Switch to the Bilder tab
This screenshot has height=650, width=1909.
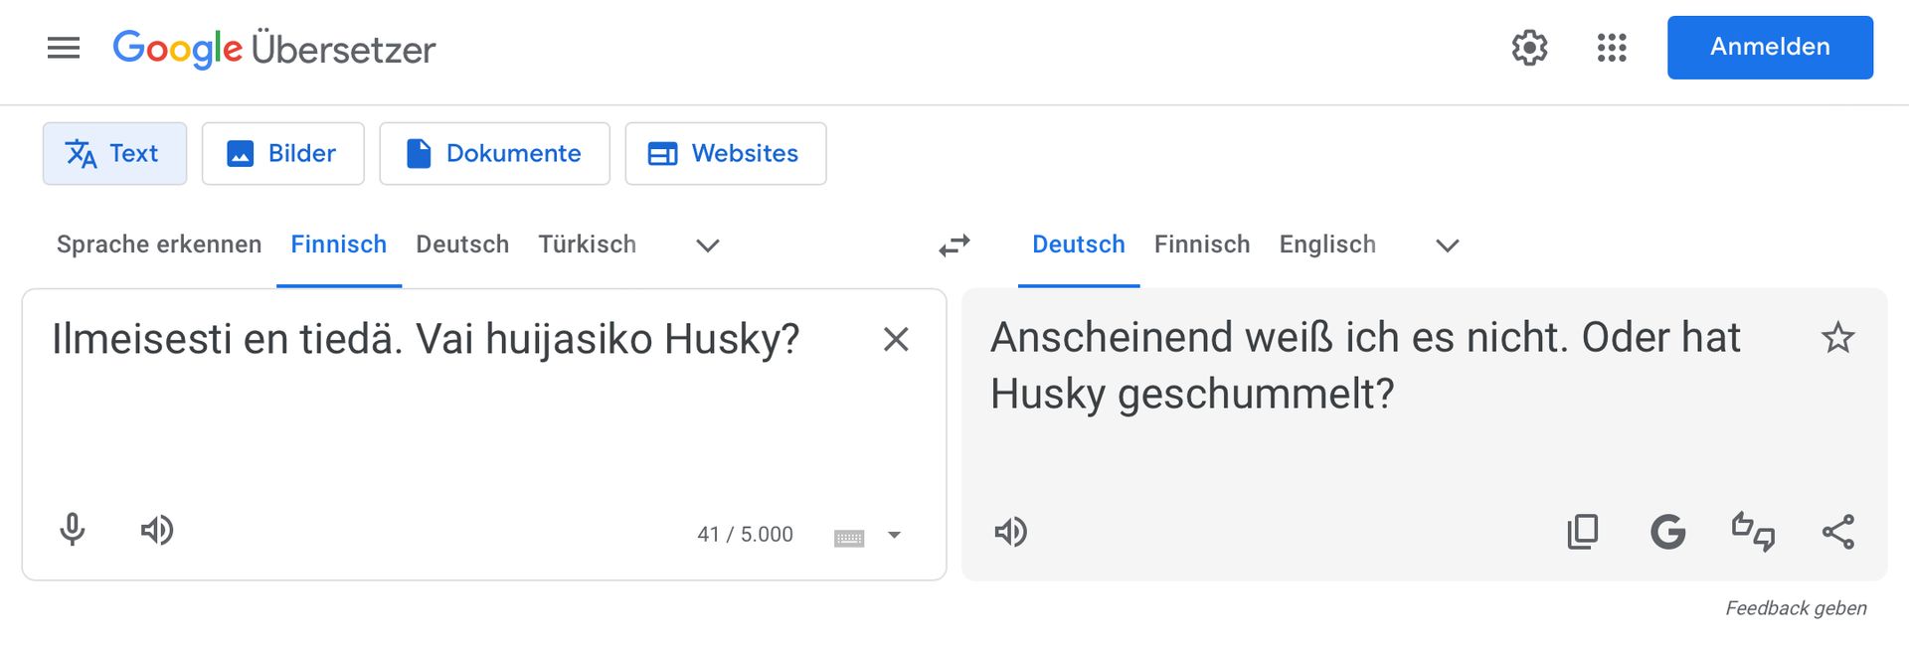pyautogui.click(x=282, y=153)
